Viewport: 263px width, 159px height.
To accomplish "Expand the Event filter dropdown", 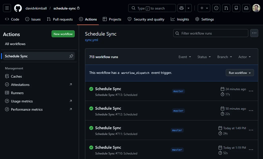I will click(184, 57).
